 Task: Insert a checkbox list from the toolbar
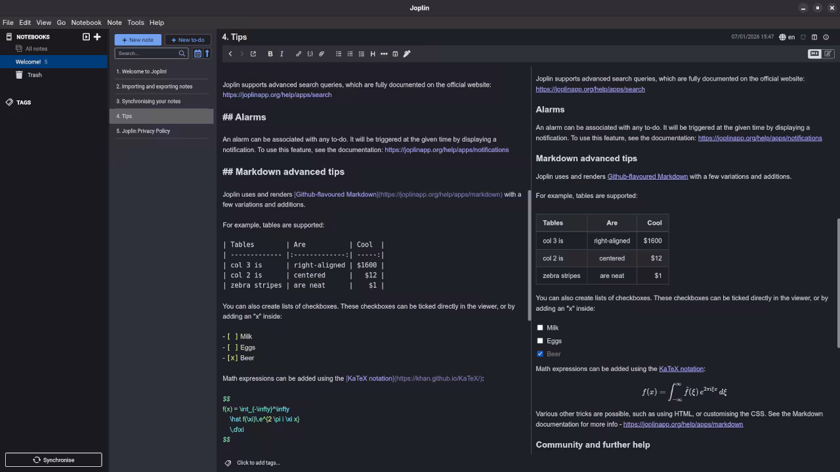coord(361,54)
